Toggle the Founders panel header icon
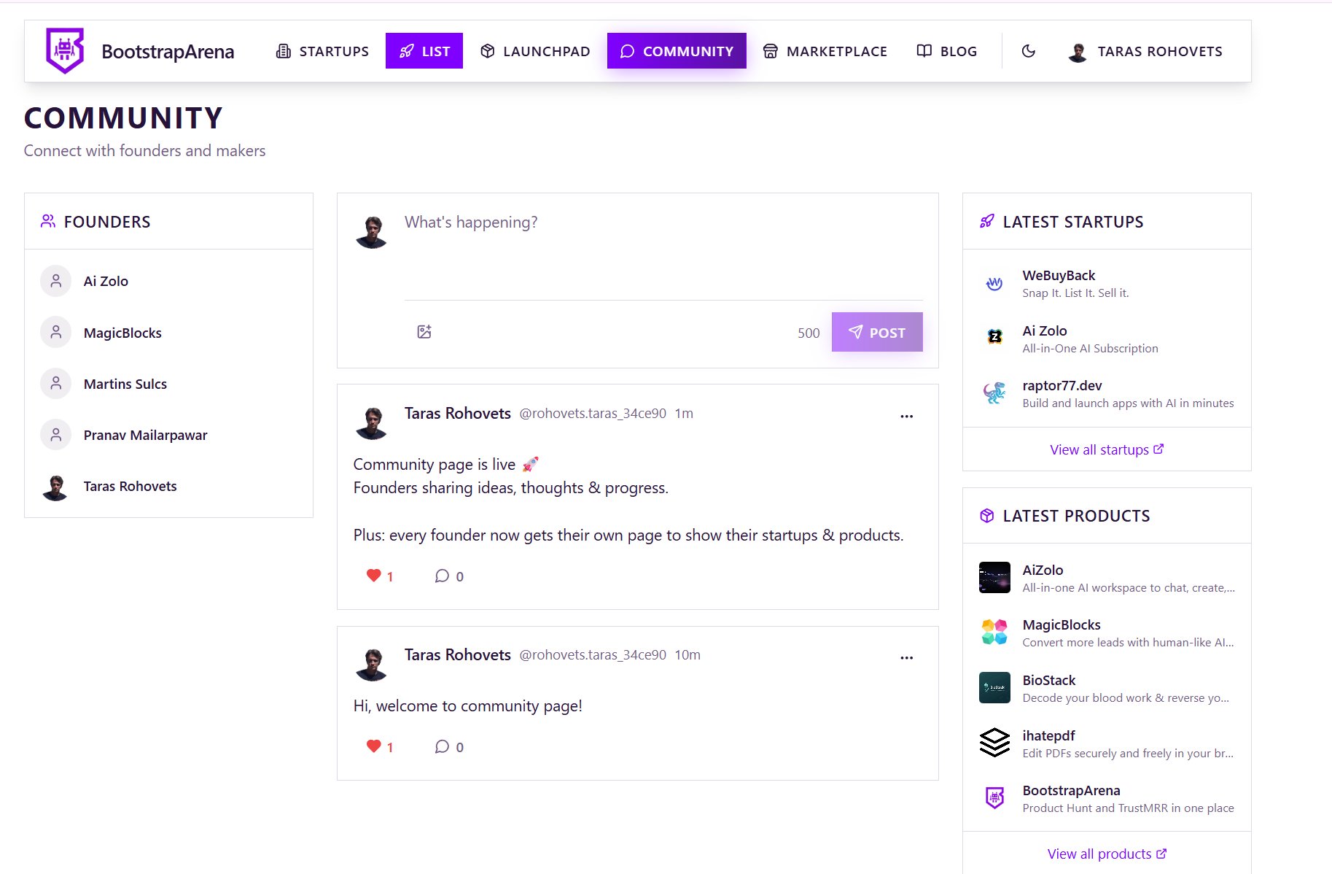Viewport: 1332px width, 874px height. [47, 221]
